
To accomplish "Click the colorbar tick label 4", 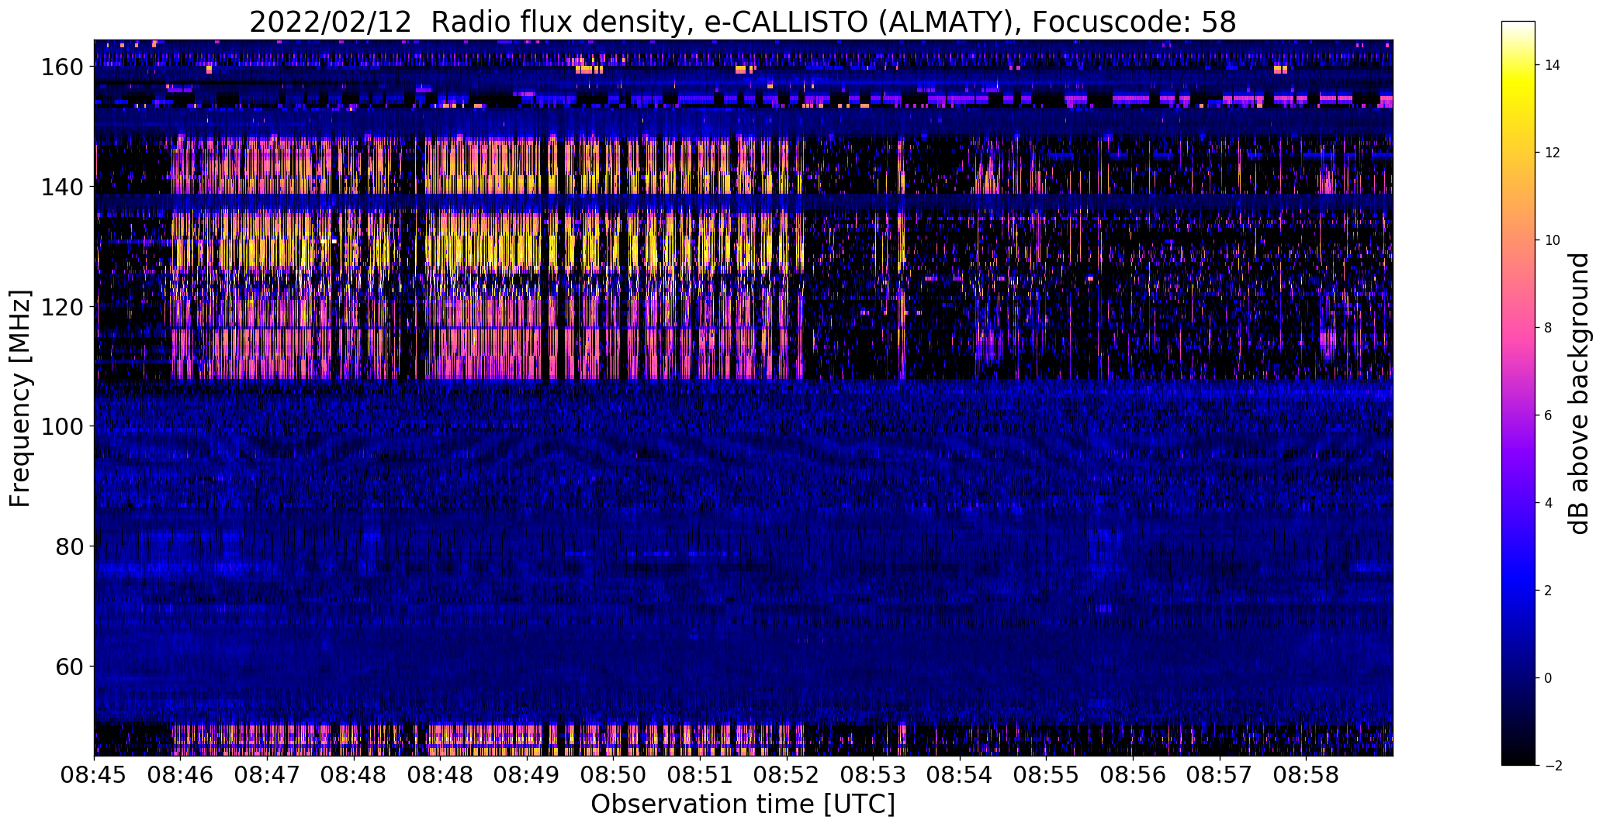I will (x=1549, y=503).
